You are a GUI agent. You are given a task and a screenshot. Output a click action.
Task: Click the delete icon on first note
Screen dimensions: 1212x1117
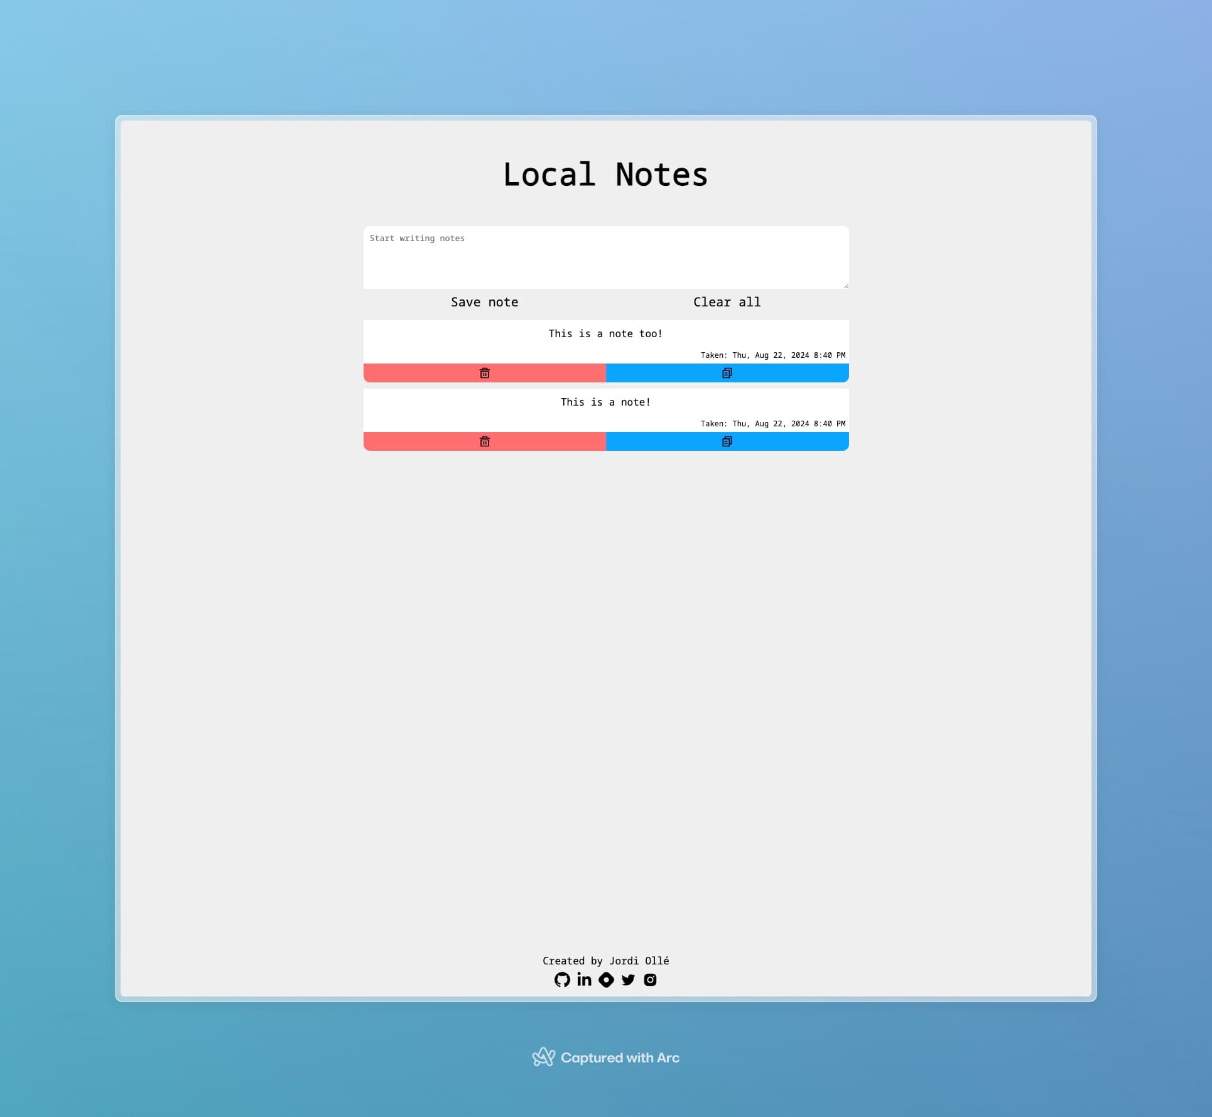(485, 373)
